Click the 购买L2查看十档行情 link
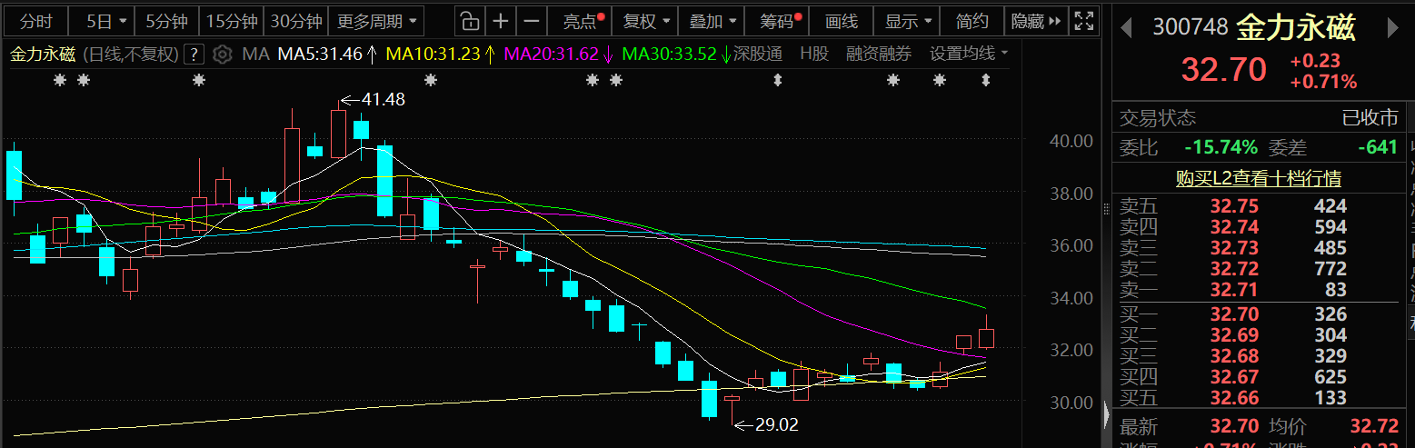1415x448 pixels. pyautogui.click(x=1258, y=179)
